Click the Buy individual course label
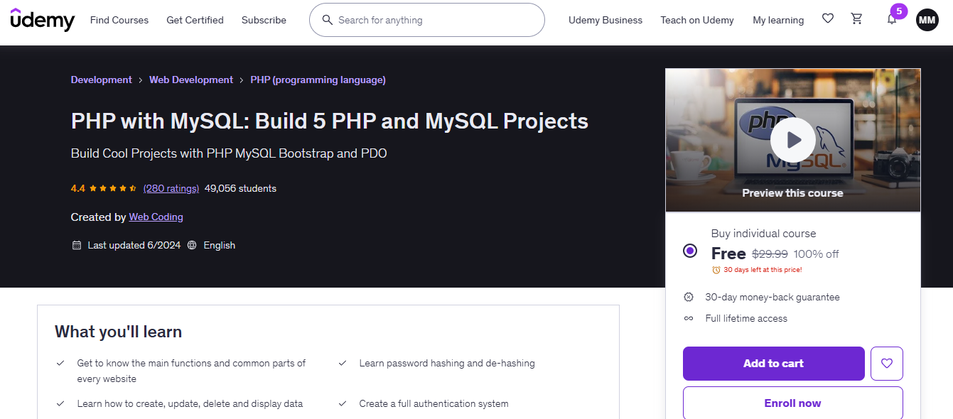953x419 pixels. click(x=764, y=233)
